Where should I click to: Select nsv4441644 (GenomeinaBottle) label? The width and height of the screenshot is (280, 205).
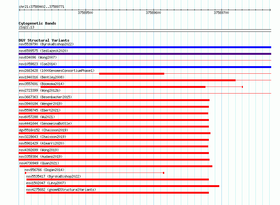point(45,123)
